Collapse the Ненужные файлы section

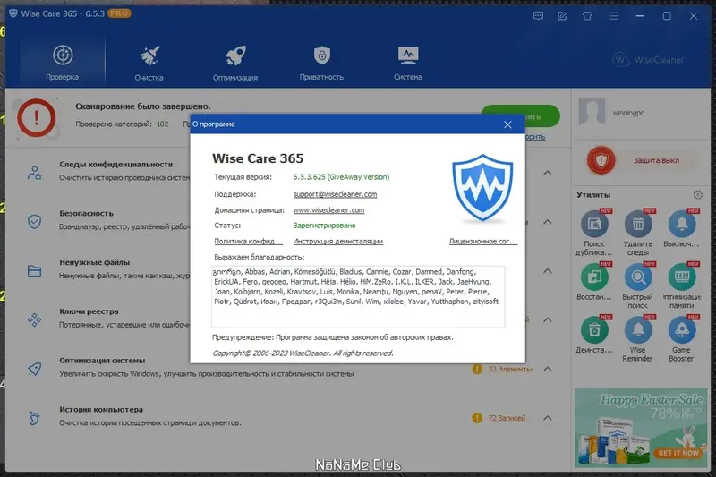(x=547, y=271)
